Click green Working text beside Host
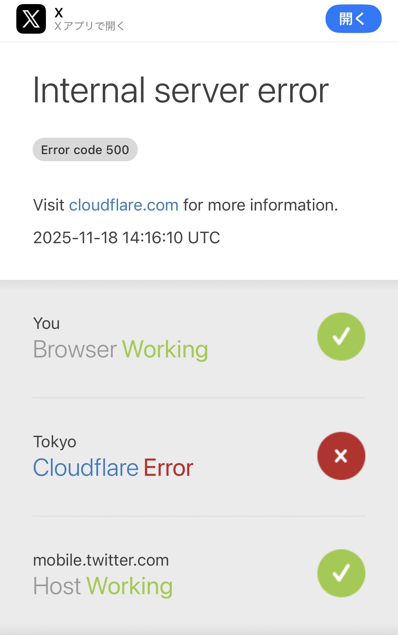This screenshot has width=398, height=635. [130, 586]
